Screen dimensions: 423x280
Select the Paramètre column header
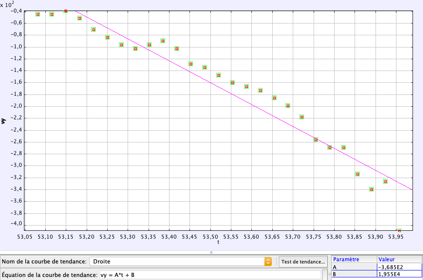point(353,259)
